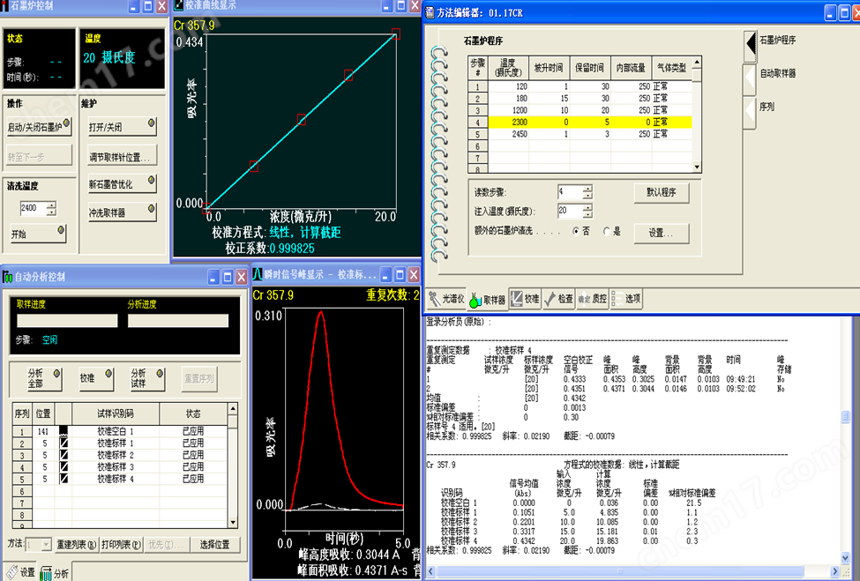Go to the 序列 side tab

coord(767,105)
